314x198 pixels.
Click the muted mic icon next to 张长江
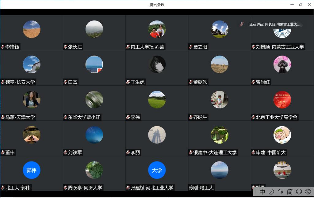pyautogui.click(x=65, y=47)
